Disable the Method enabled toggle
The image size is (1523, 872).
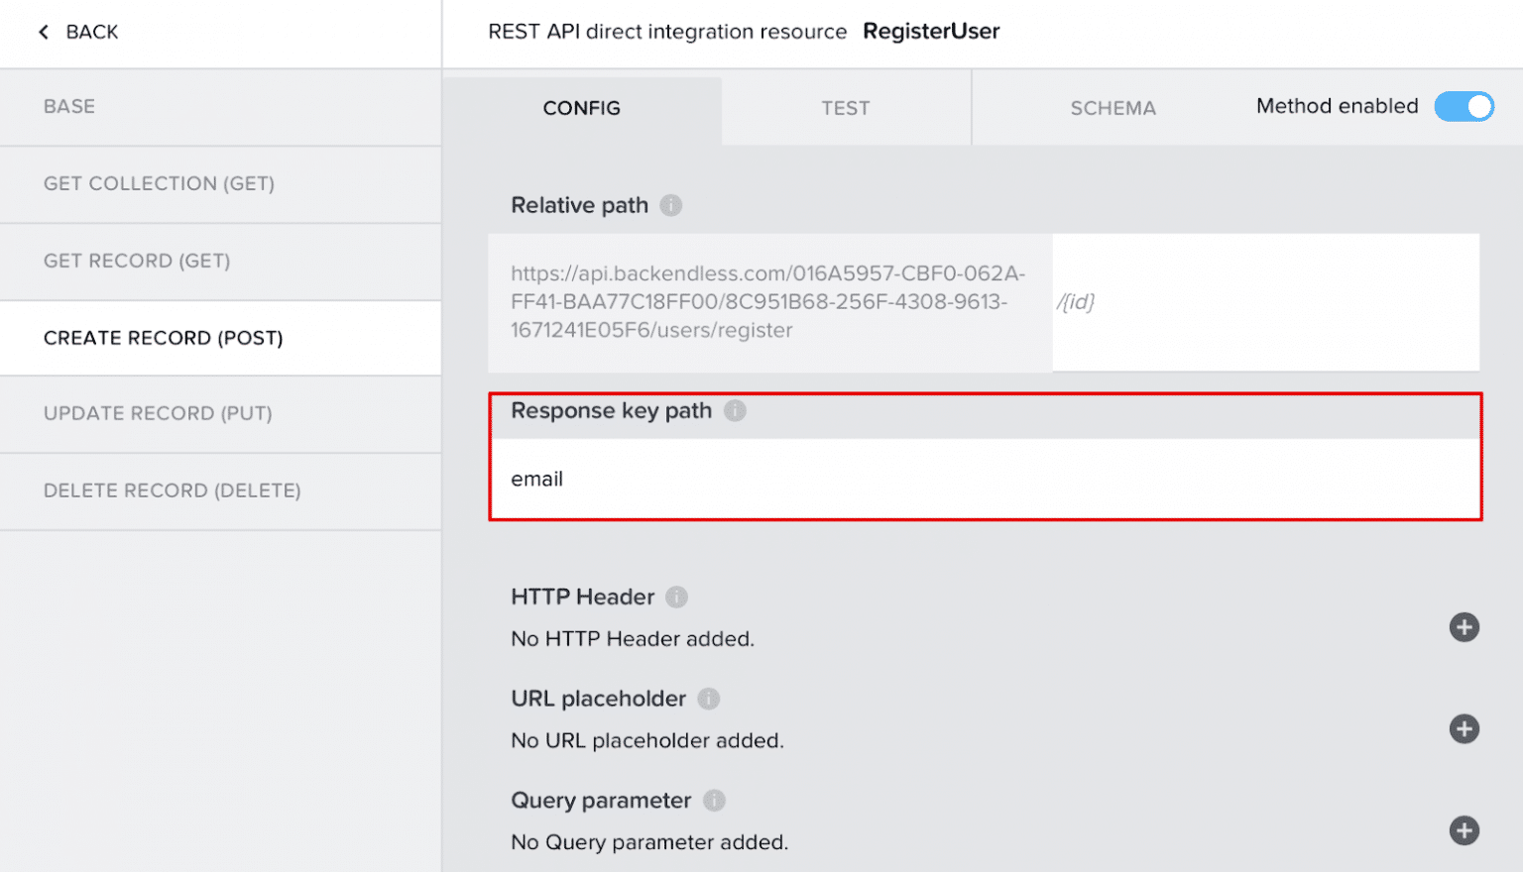tap(1464, 106)
